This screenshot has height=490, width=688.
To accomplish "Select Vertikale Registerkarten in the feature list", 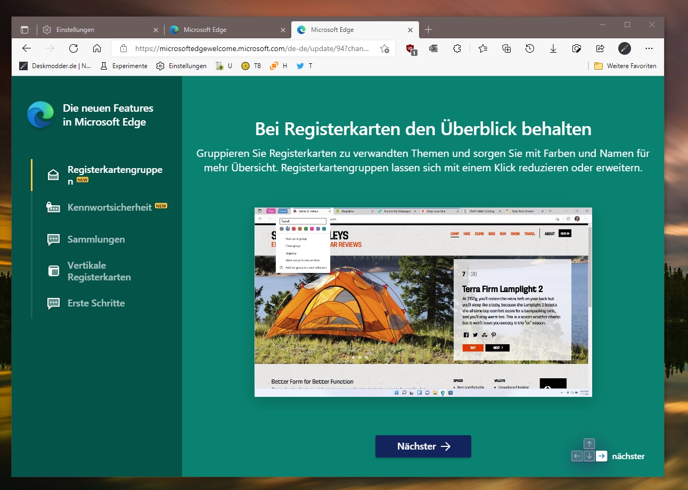I will click(89, 271).
